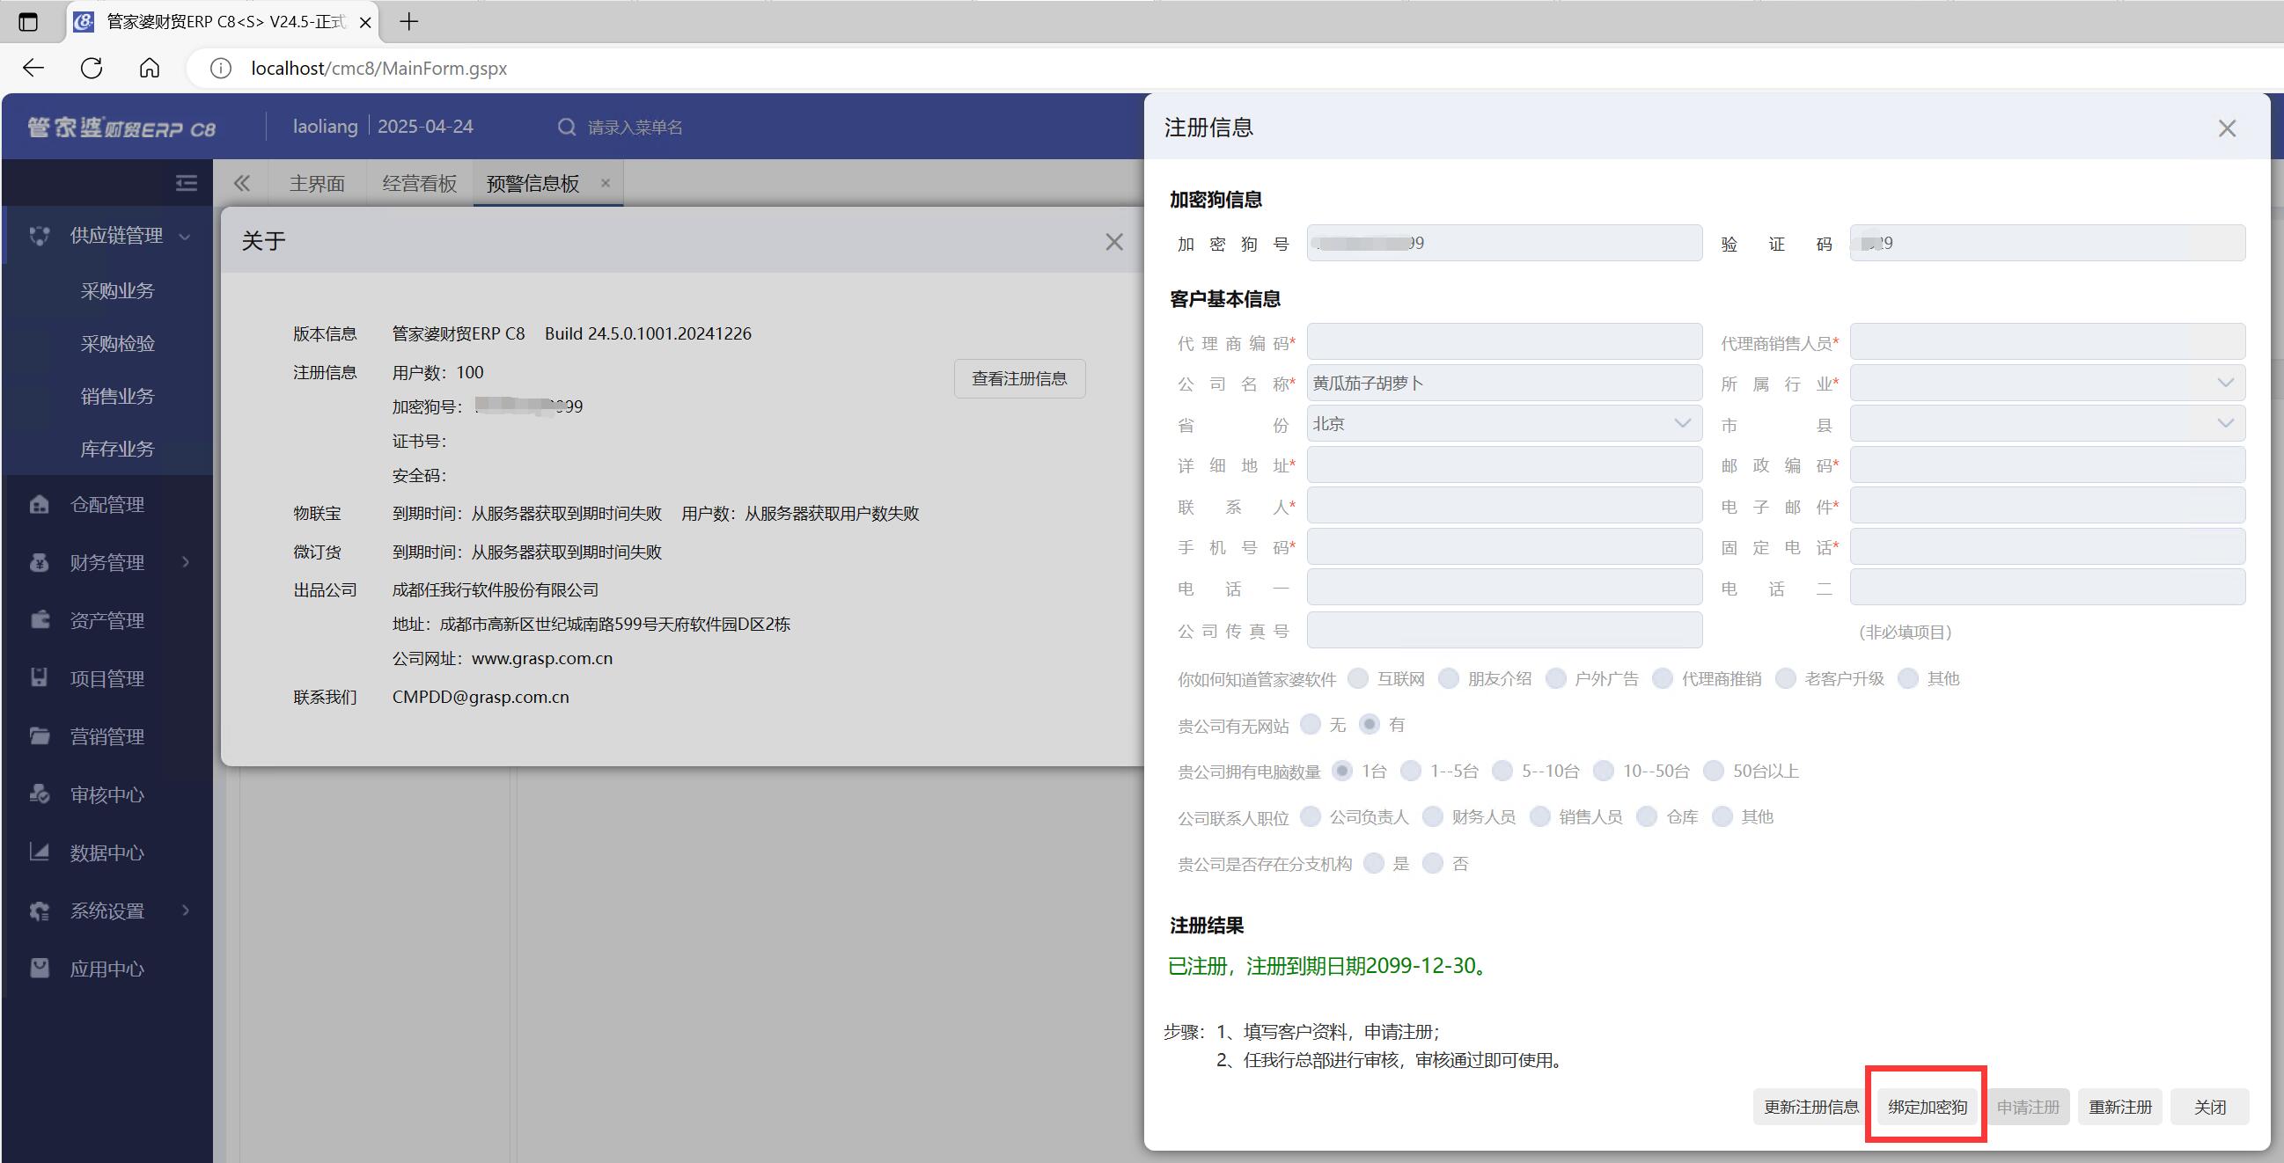This screenshot has height=1163, width=2284.
Task: Collapse 供应链管理 menu chevron
Action: [x=186, y=237]
